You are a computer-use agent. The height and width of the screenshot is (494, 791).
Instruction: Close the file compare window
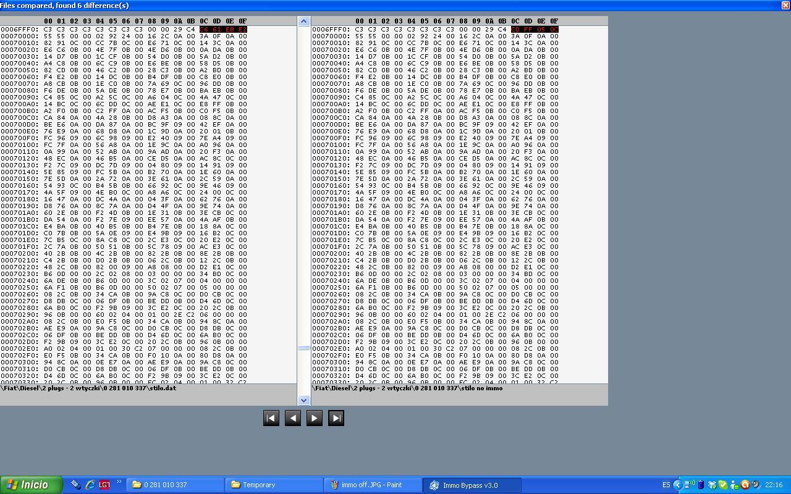pos(785,5)
